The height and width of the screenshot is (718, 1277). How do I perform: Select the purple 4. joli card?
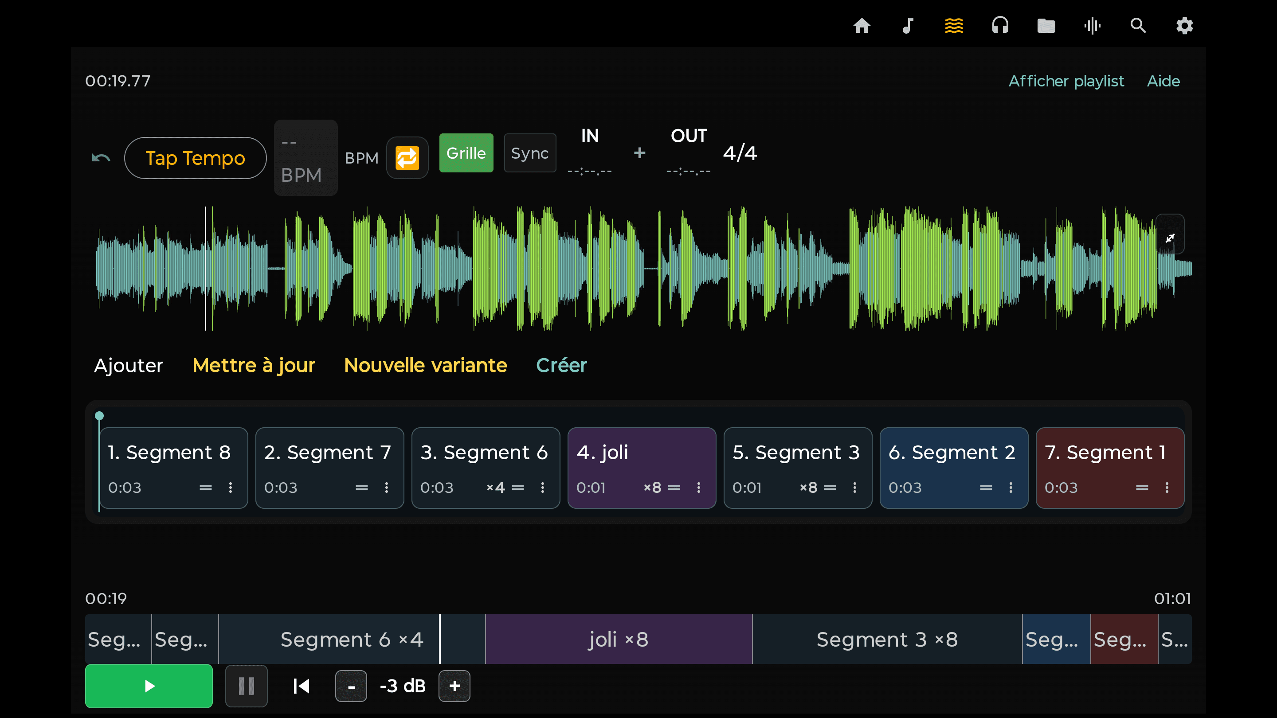[x=642, y=468]
